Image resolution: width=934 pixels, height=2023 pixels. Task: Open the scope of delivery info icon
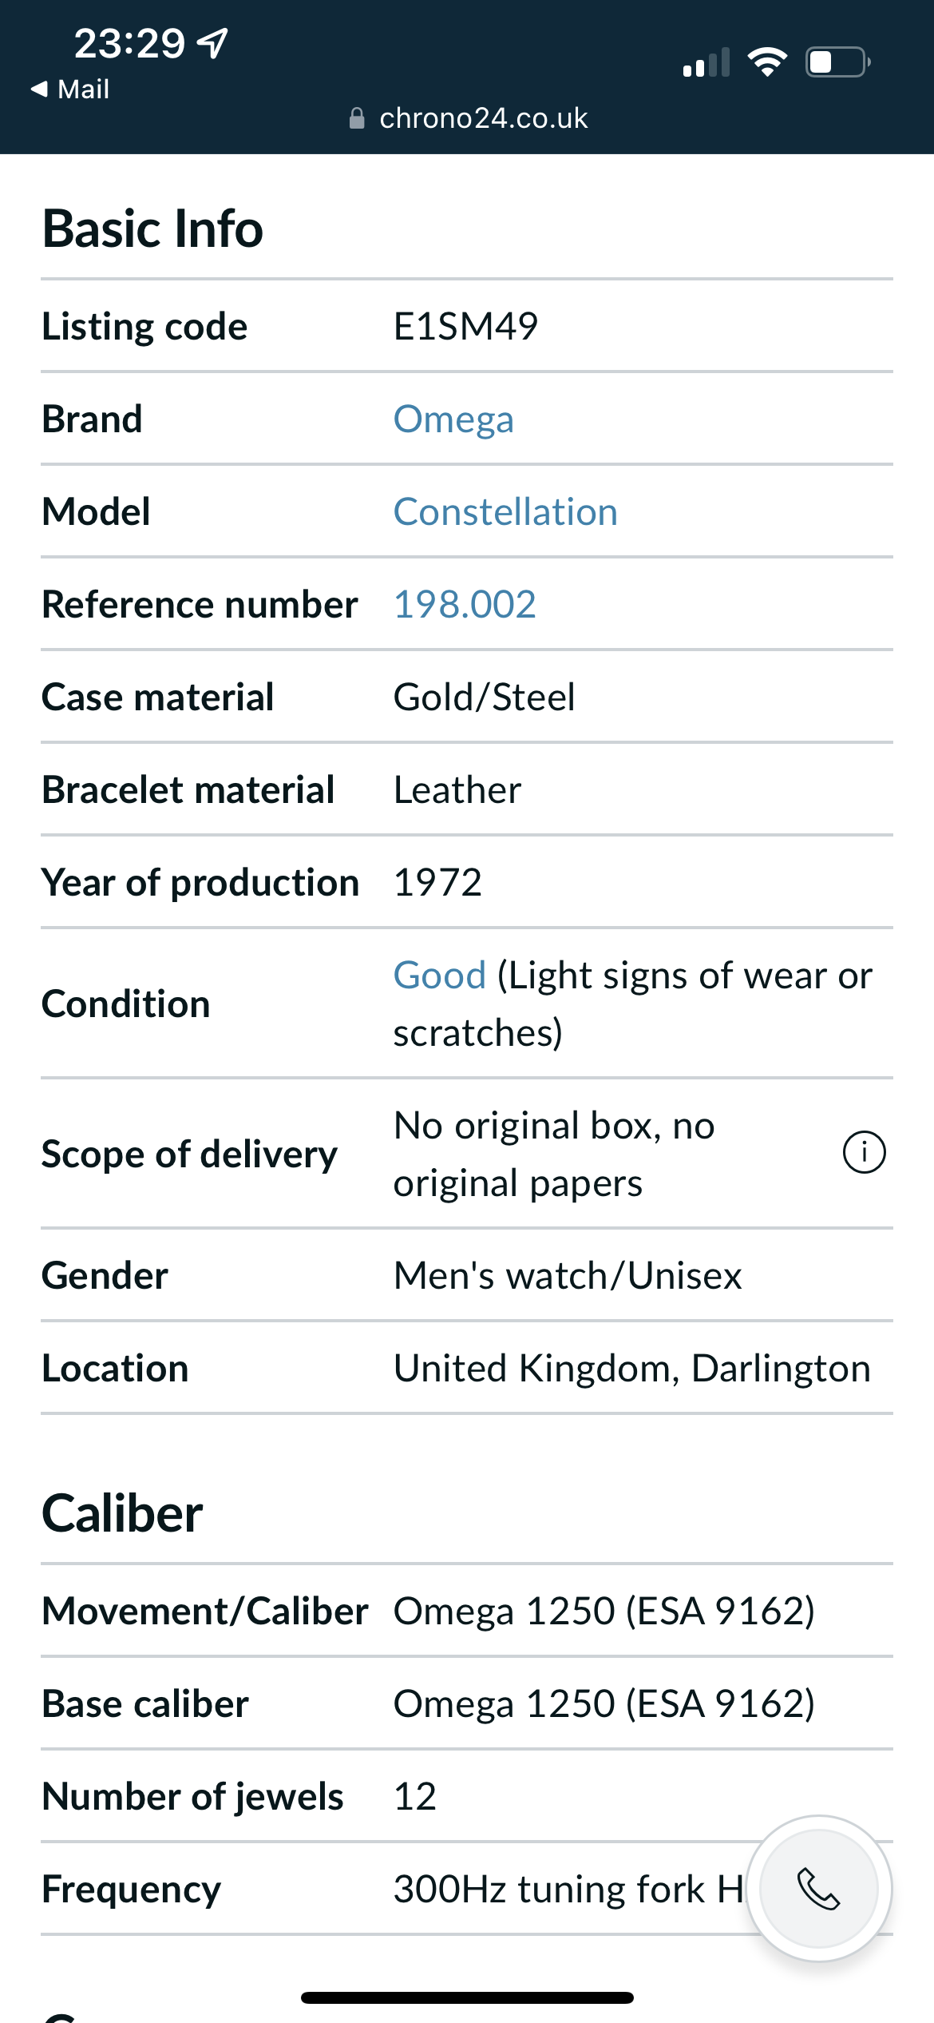coord(864,1153)
